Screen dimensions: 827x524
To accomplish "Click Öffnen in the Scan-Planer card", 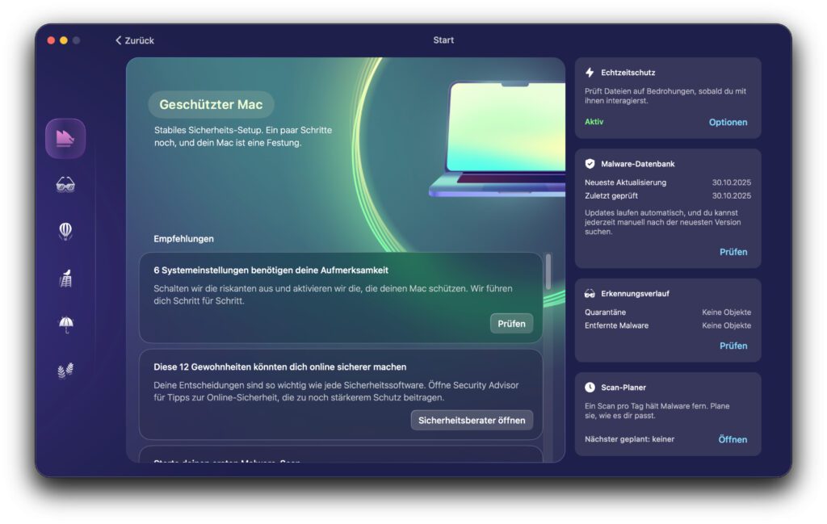I will click(x=733, y=440).
